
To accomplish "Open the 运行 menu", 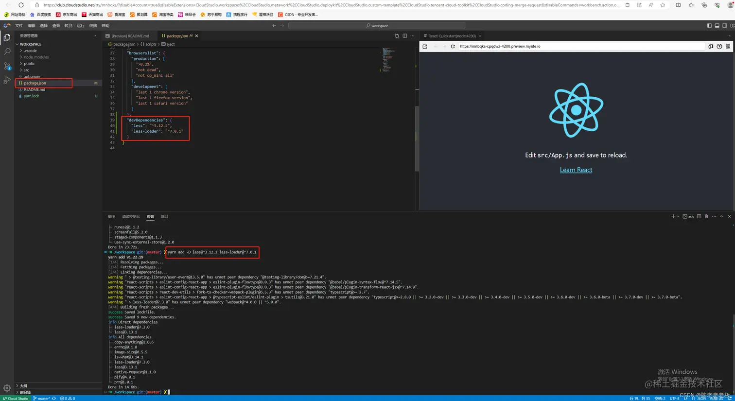I will pos(81,25).
